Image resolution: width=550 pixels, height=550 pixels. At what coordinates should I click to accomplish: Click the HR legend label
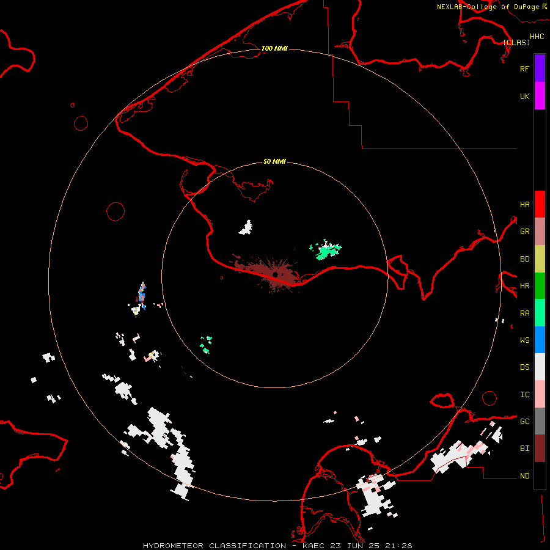pyautogui.click(x=524, y=286)
